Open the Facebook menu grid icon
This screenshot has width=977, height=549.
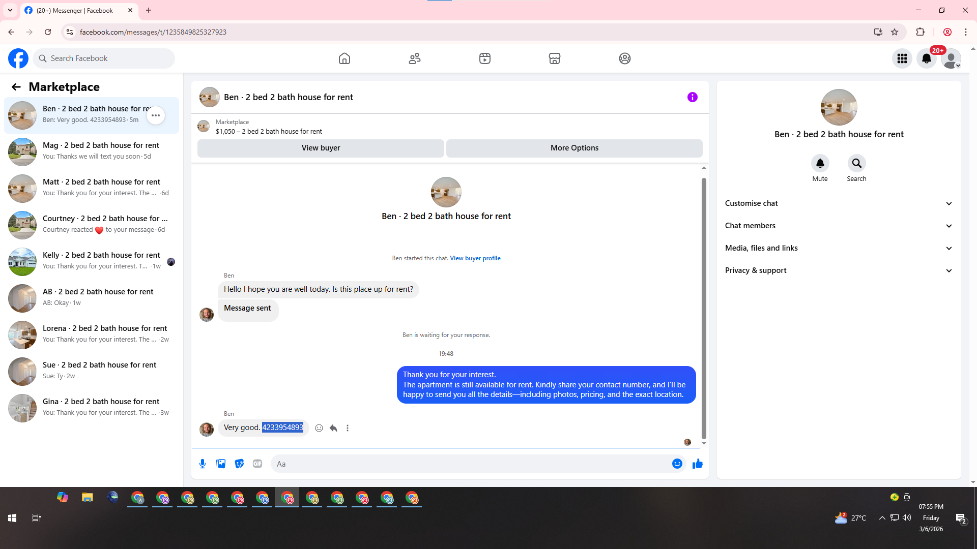click(x=902, y=58)
